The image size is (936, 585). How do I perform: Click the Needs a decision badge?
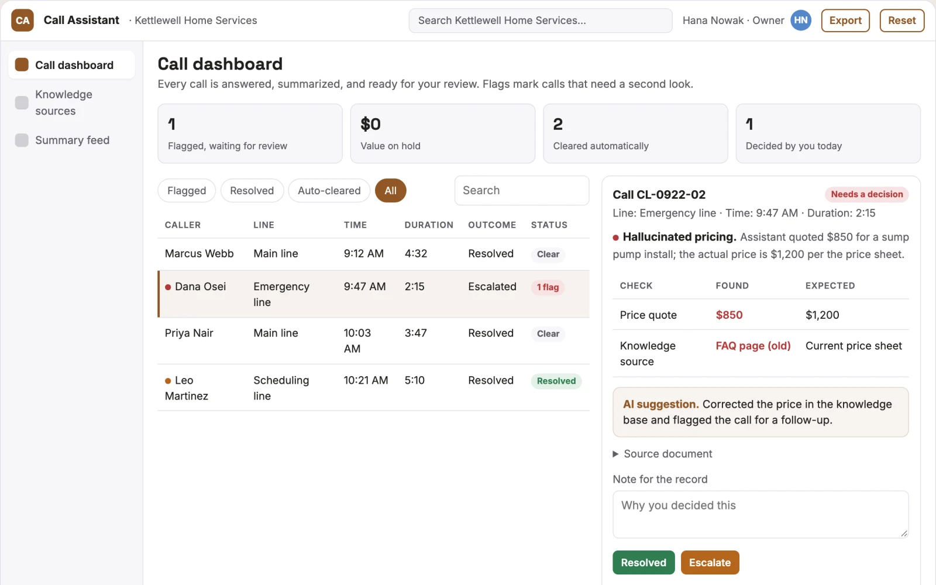[x=866, y=194]
